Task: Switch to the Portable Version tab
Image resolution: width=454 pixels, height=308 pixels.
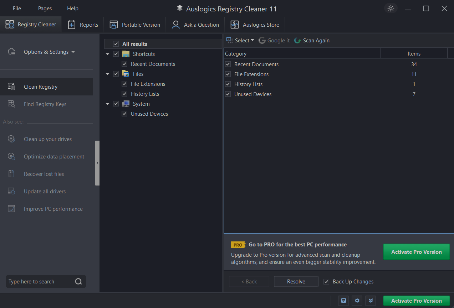Action: coord(135,25)
